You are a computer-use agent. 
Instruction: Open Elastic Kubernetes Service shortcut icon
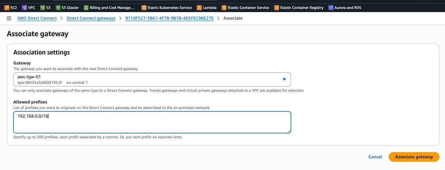[144, 8]
